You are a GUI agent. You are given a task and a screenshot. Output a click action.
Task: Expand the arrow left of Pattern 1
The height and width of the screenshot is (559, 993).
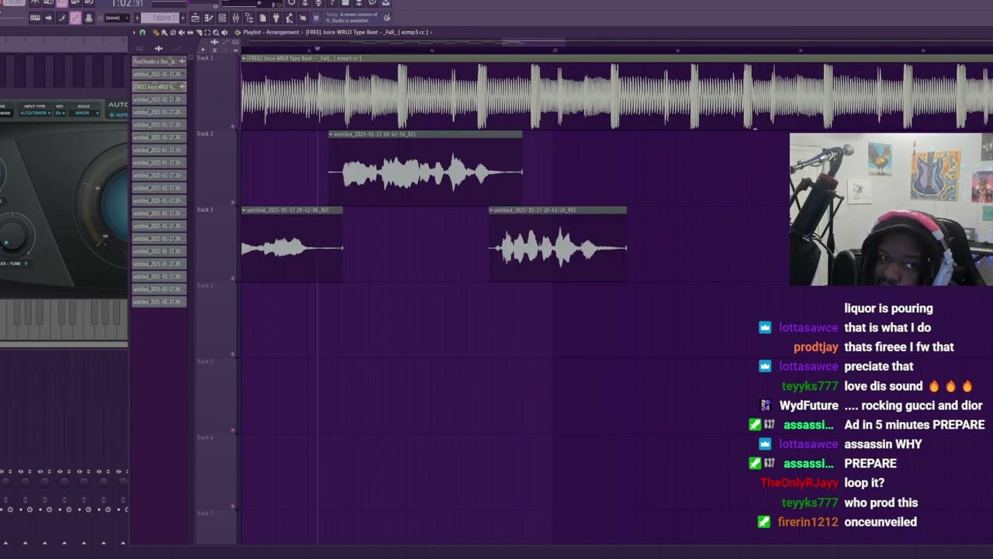click(137, 18)
